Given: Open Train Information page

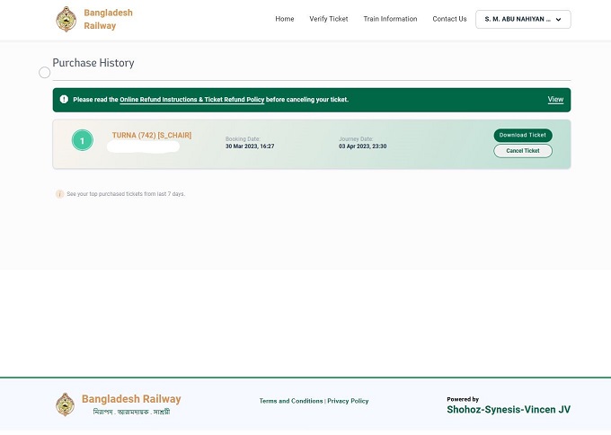Looking at the screenshot, I should pyautogui.click(x=390, y=19).
